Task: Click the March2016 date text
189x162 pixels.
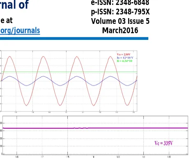Action: point(120,30)
